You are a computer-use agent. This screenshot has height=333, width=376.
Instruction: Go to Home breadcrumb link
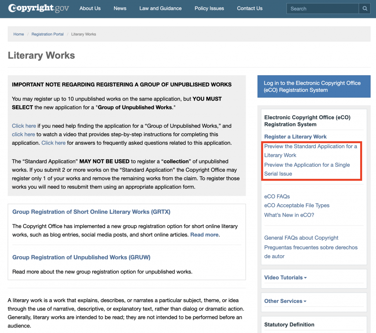coord(19,34)
